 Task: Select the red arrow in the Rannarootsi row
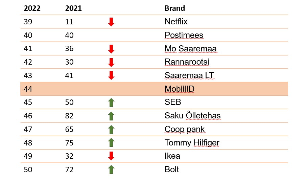point(111,62)
